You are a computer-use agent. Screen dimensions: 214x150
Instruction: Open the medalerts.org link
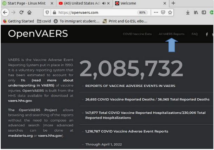pyautogui.click(x=20, y=136)
